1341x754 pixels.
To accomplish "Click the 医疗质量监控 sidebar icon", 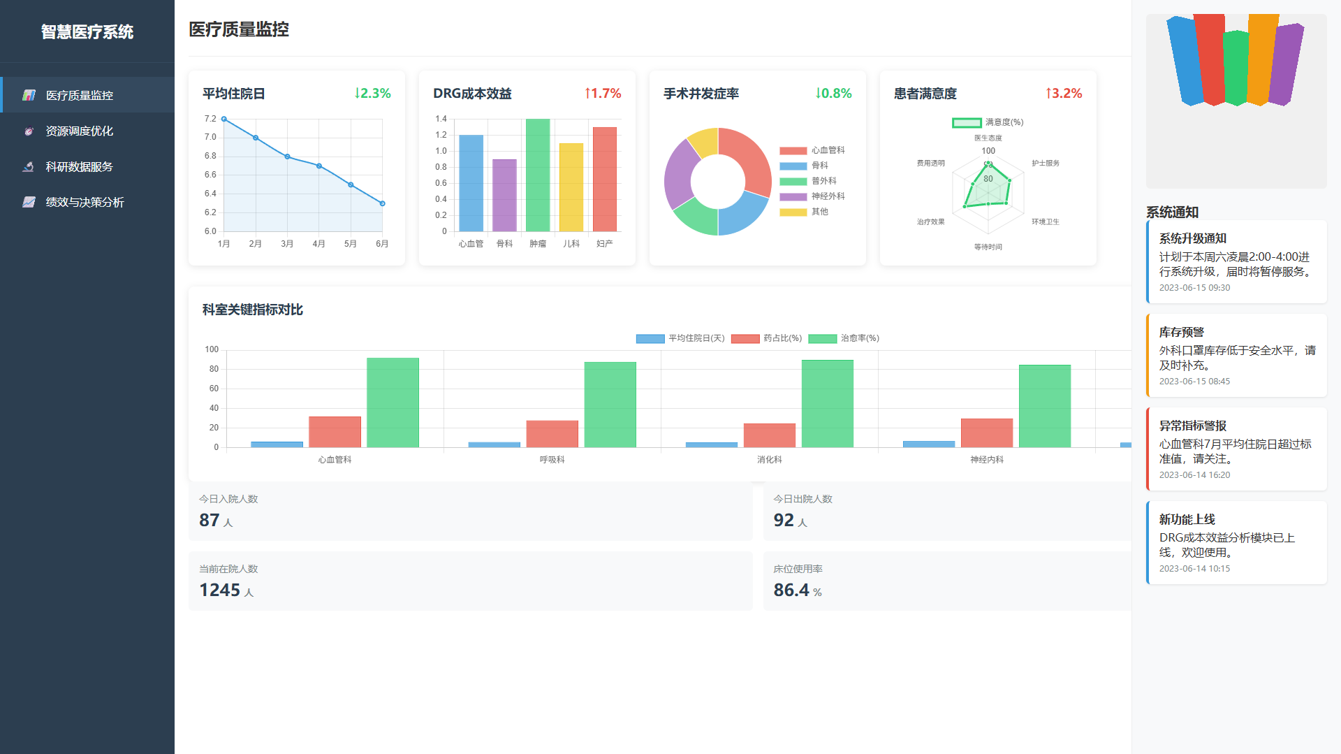I will 29,95.
